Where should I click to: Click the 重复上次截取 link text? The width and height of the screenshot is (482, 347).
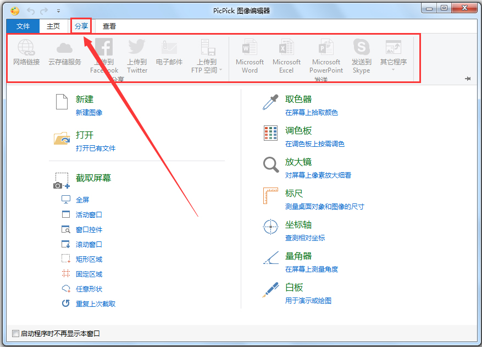[96, 304]
